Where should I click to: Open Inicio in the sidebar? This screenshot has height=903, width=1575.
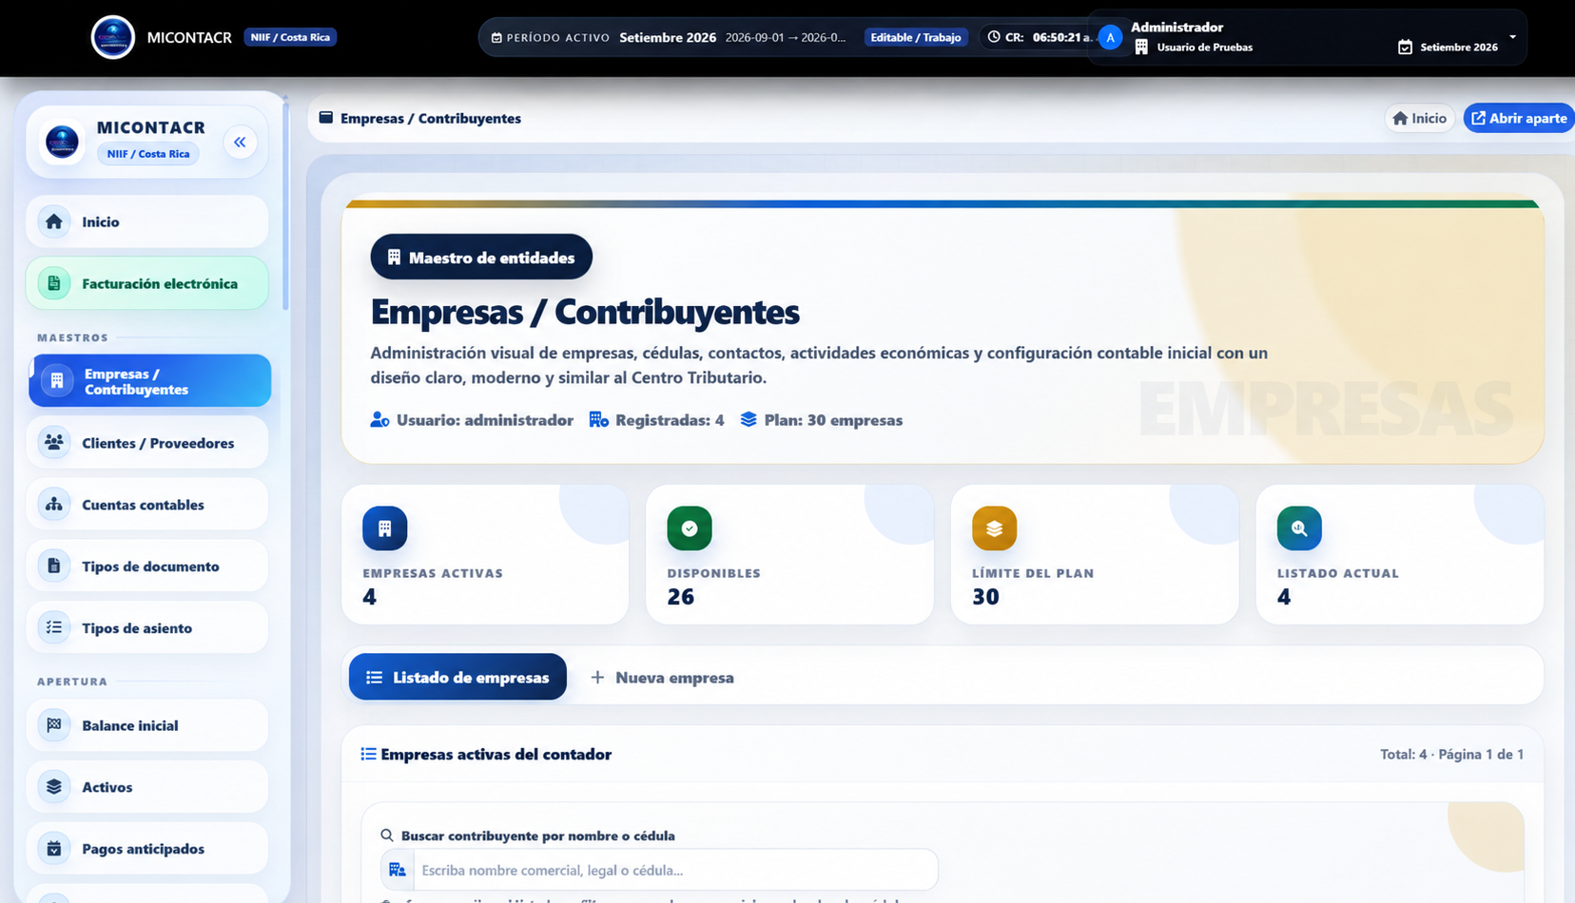pyautogui.click(x=147, y=221)
